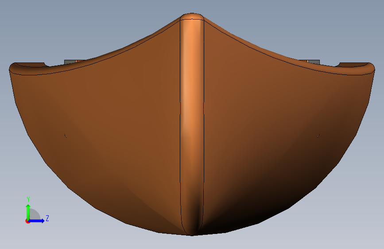Click the 'Y' label of the axis triad
The image size is (384, 249).
[x=28, y=199]
